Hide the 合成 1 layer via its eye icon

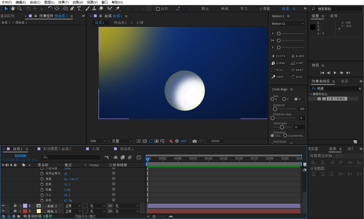[x=3, y=206]
